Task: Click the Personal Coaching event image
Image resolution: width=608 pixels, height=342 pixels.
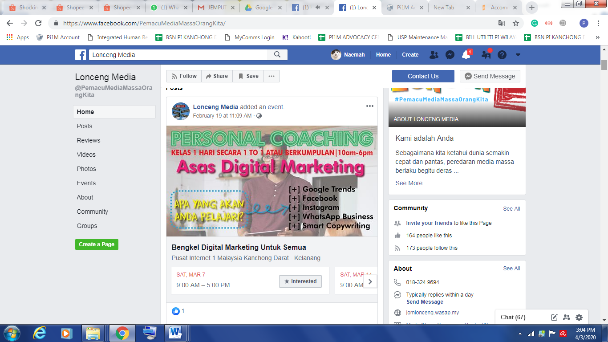Action: click(x=272, y=181)
